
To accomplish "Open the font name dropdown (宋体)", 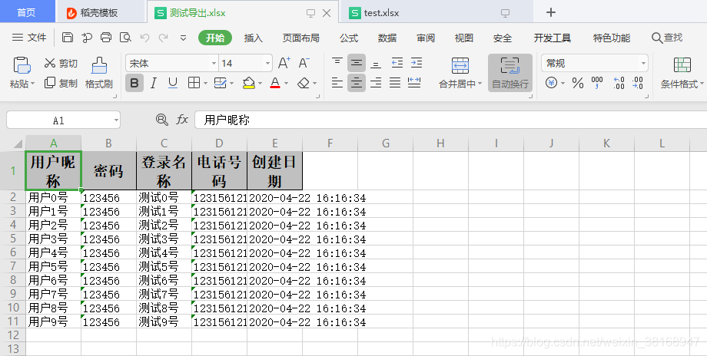I will pos(214,64).
